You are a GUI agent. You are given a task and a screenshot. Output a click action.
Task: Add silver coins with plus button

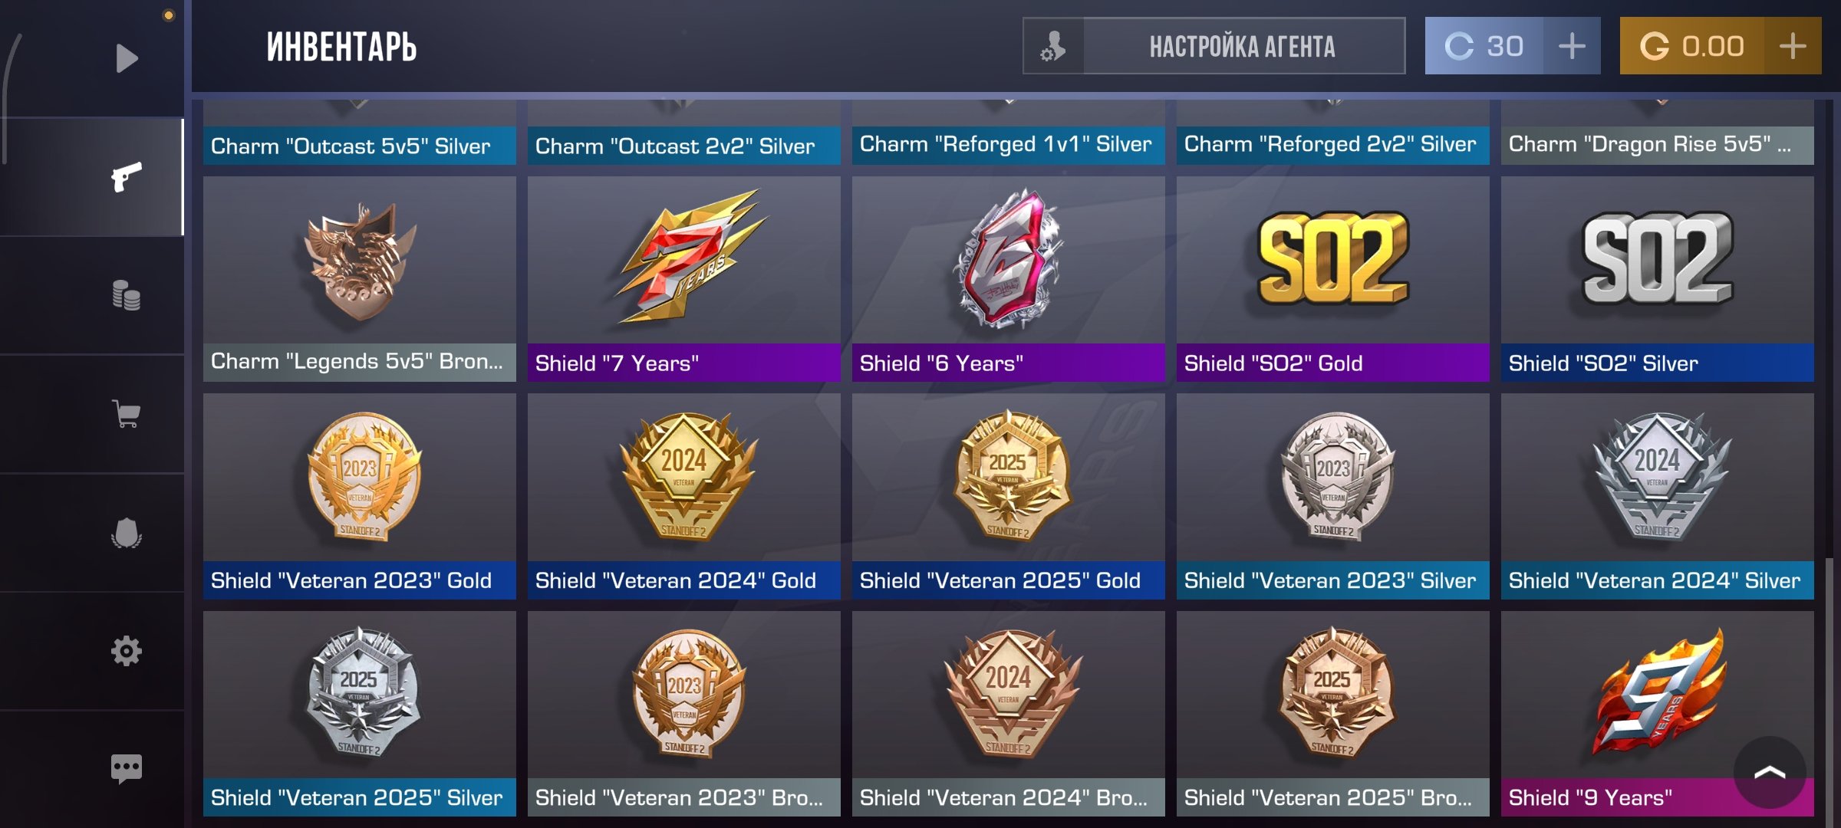[1572, 46]
